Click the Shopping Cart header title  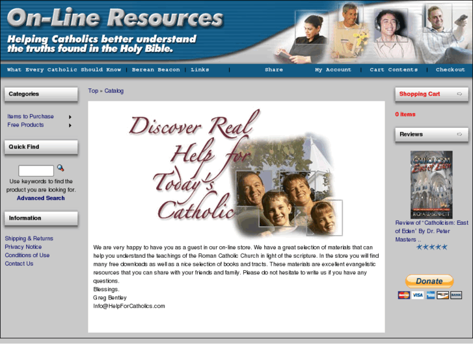point(420,94)
